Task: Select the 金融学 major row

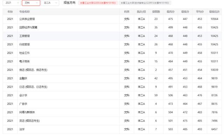Action: (x=112, y=78)
